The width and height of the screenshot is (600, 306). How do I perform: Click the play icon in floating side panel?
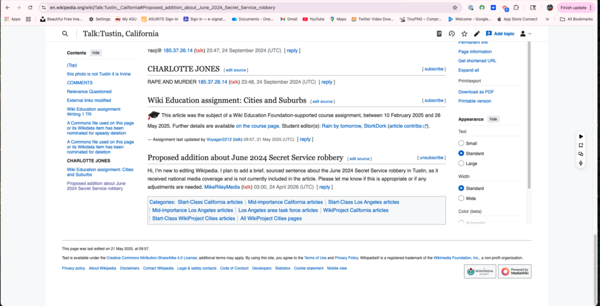tap(581, 137)
